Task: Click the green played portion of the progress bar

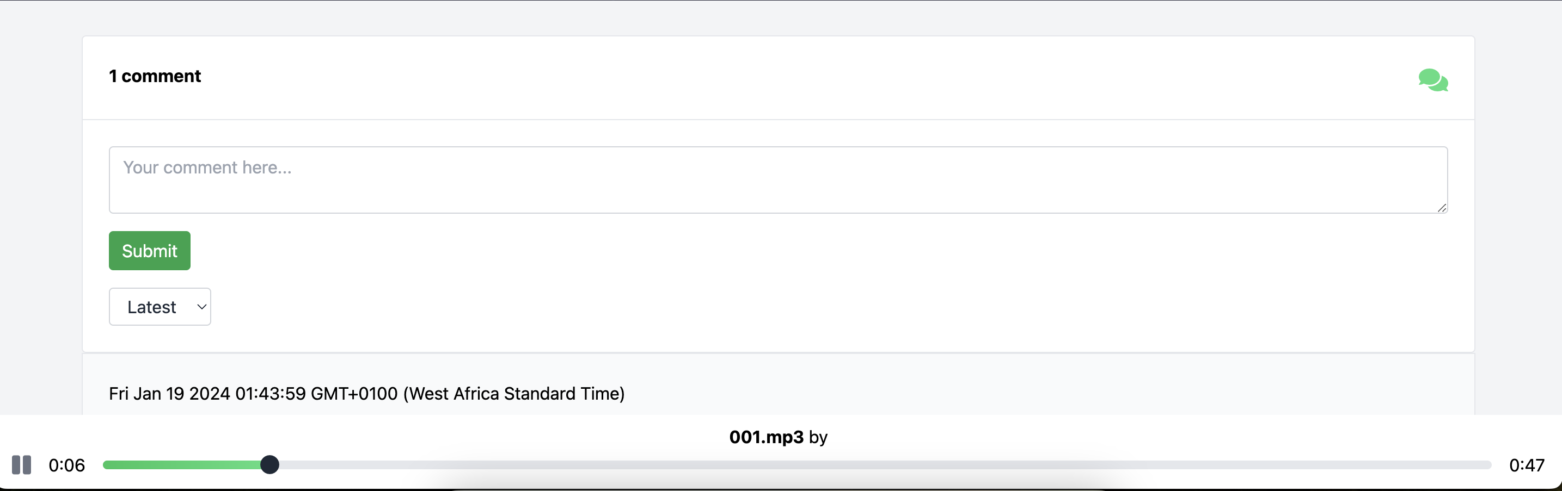Action: (182, 465)
